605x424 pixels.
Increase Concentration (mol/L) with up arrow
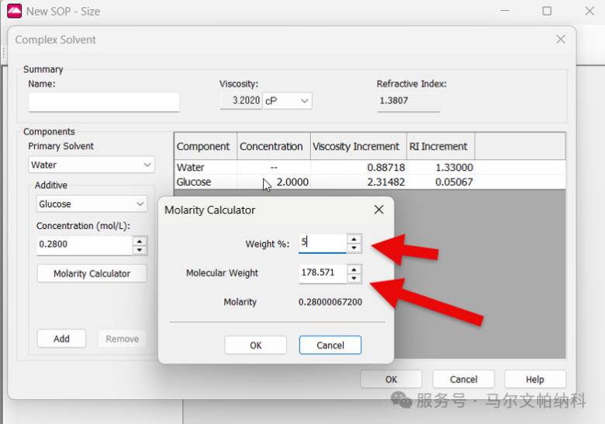140,242
